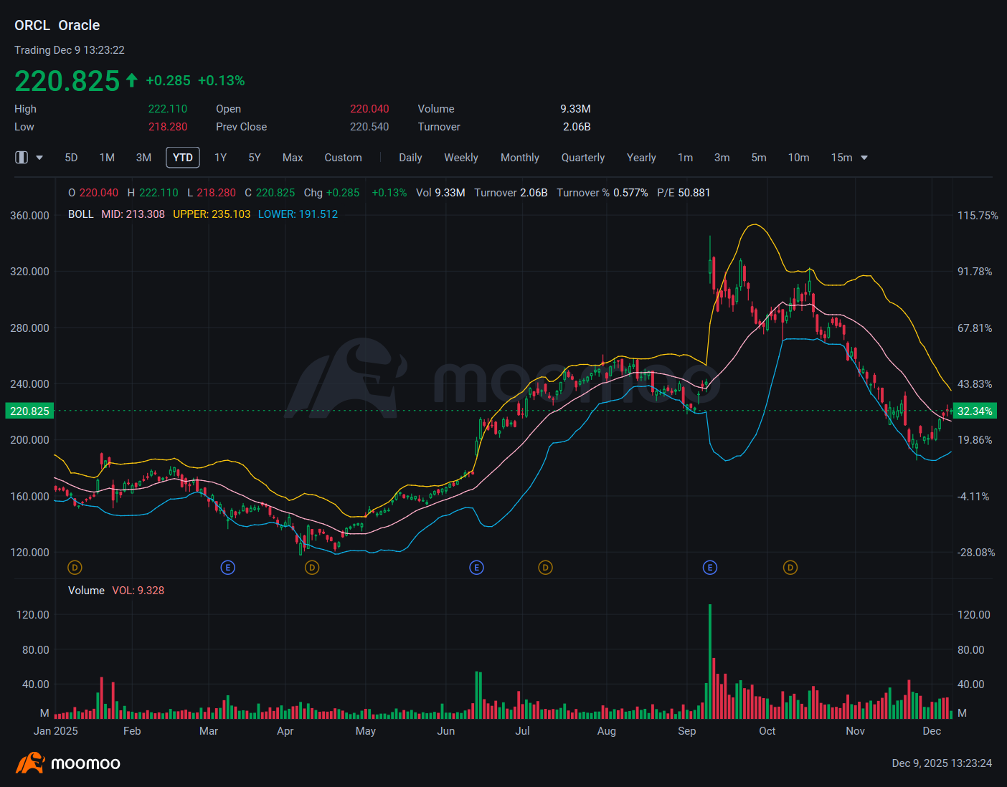Click the large 220.825 last price
The width and height of the screenshot is (1007, 787).
pyautogui.click(x=67, y=81)
